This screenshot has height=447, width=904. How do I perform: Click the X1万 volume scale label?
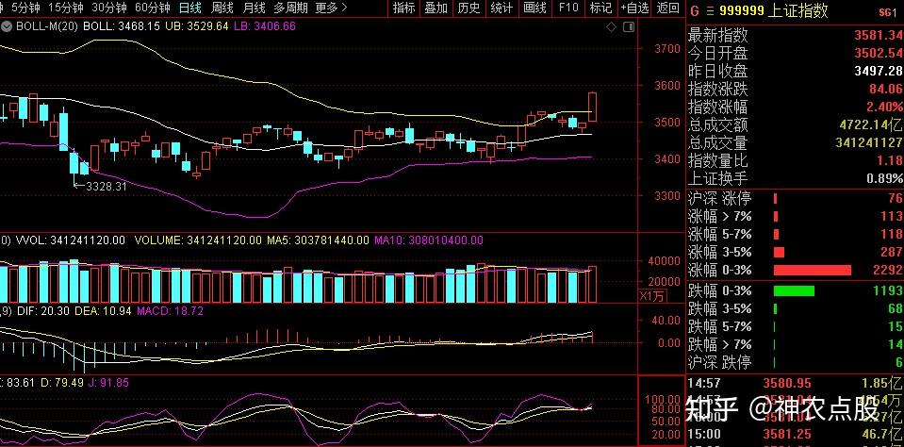click(652, 296)
